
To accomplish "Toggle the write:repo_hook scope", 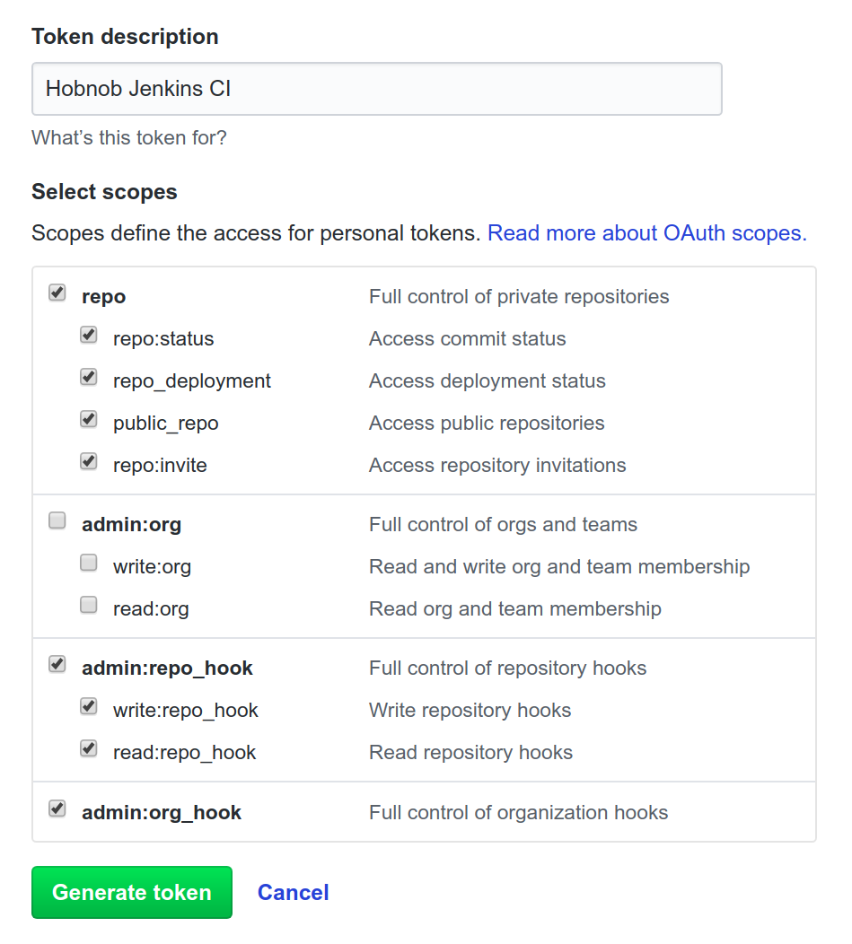I will (89, 707).
